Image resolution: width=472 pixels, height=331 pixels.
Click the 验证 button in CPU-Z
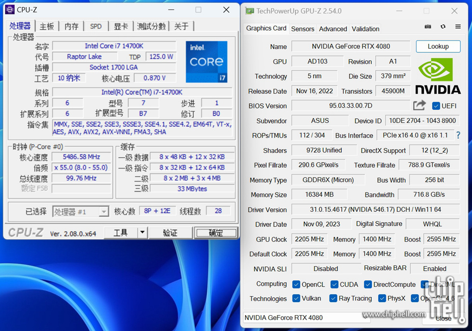170,233
